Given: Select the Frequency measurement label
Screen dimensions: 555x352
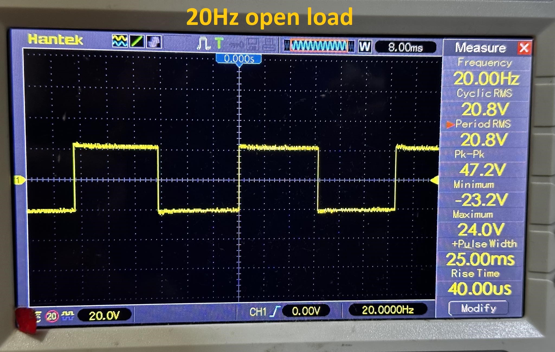Looking at the screenshot, I should [485, 63].
